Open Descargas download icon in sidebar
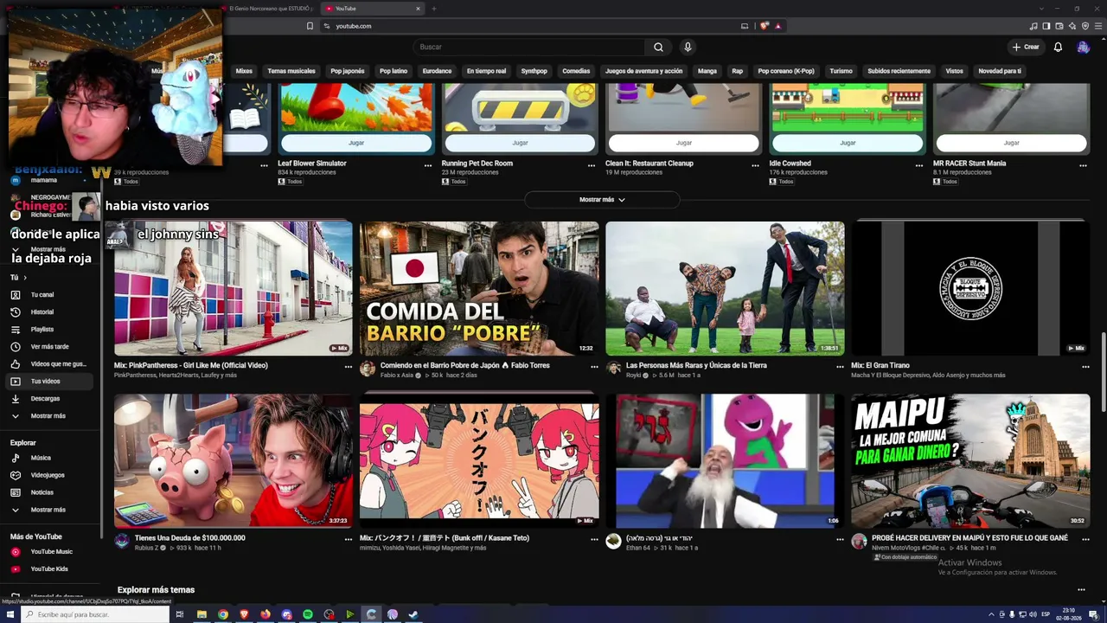This screenshot has height=623, width=1107. click(15, 398)
